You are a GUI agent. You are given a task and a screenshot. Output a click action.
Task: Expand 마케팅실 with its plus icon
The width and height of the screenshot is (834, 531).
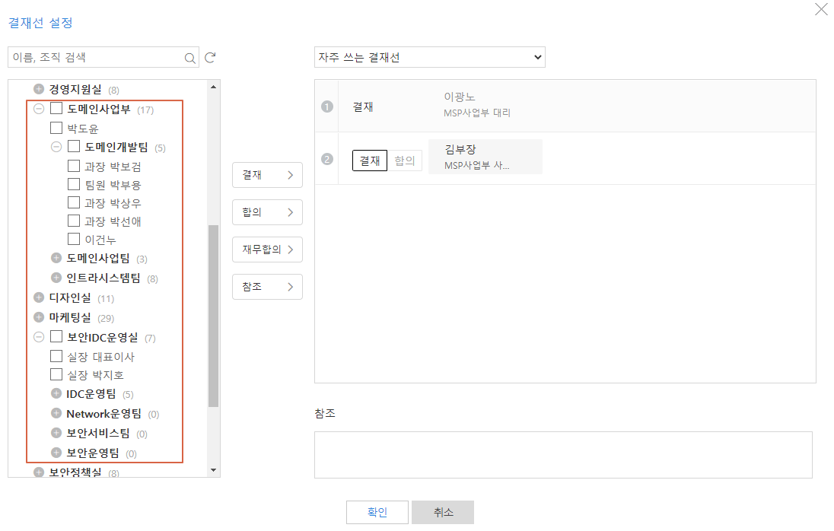pyautogui.click(x=39, y=317)
